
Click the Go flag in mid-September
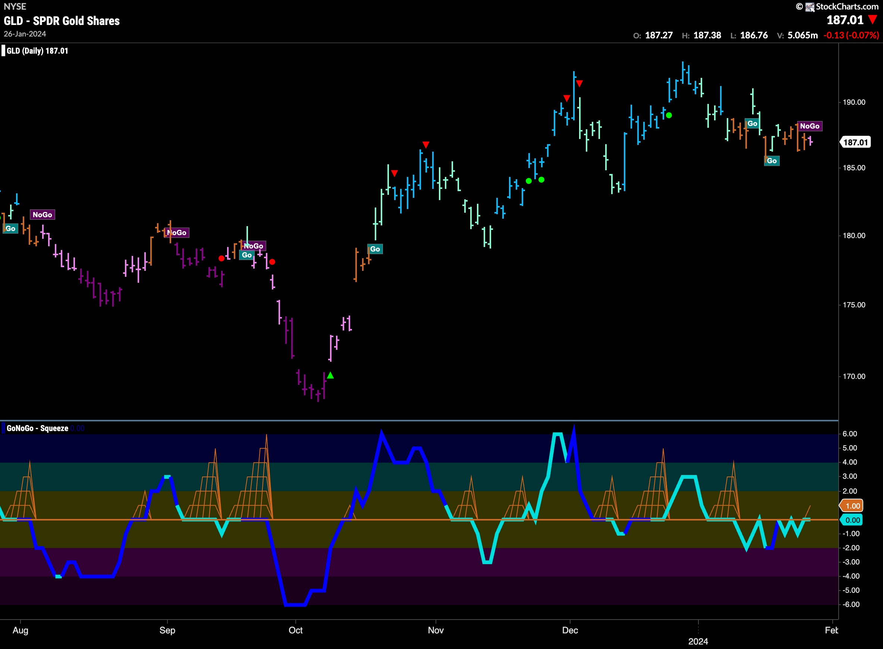click(x=246, y=255)
